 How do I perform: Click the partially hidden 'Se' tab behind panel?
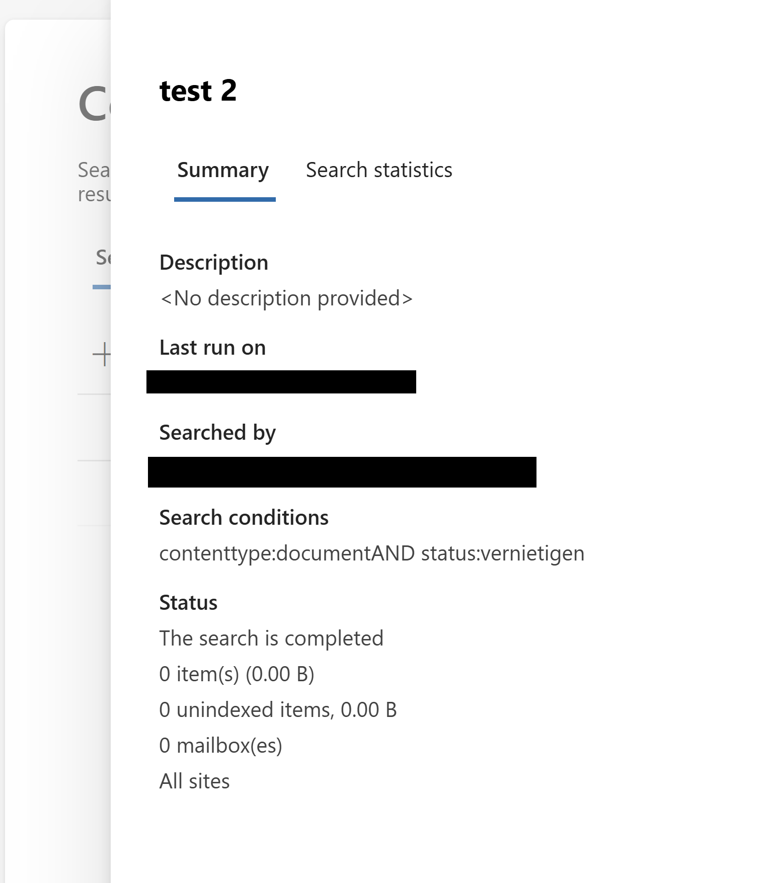(103, 258)
